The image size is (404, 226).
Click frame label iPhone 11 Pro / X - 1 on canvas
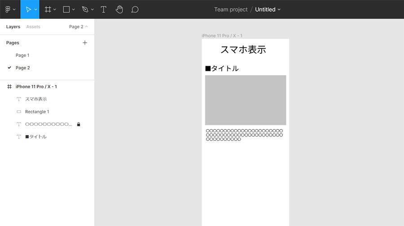click(222, 36)
